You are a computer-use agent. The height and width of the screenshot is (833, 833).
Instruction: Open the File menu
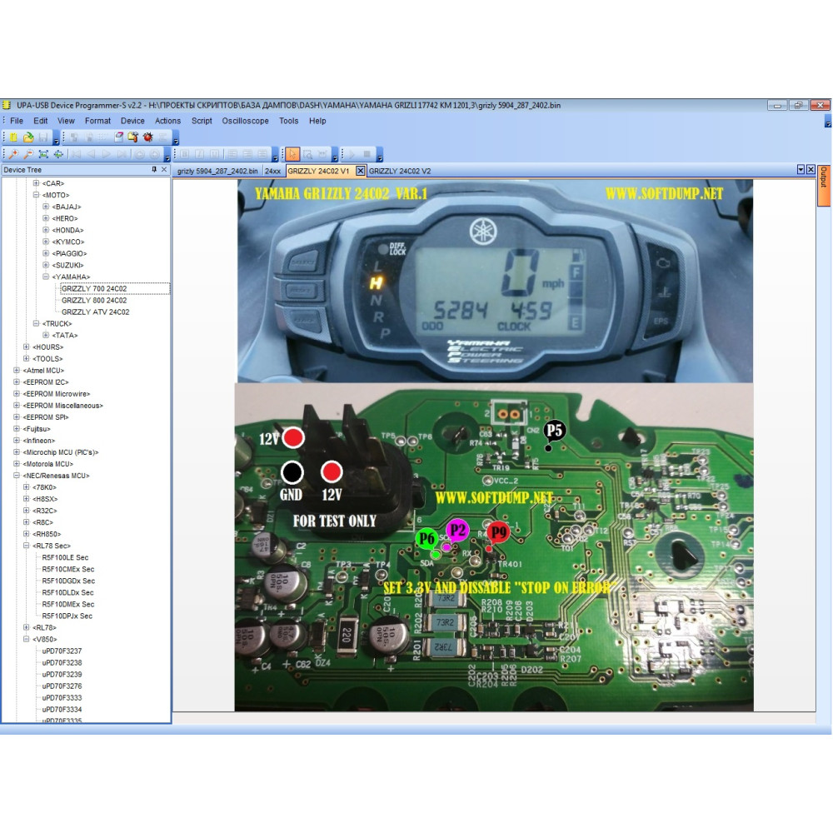coord(17,121)
